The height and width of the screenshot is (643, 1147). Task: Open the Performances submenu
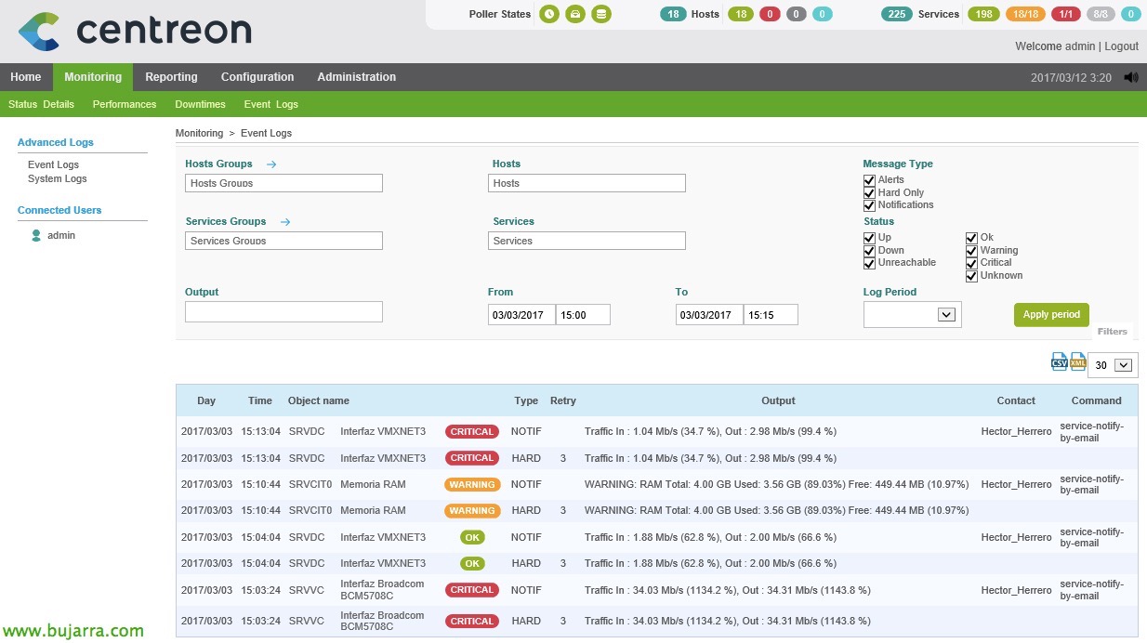pyautogui.click(x=125, y=104)
